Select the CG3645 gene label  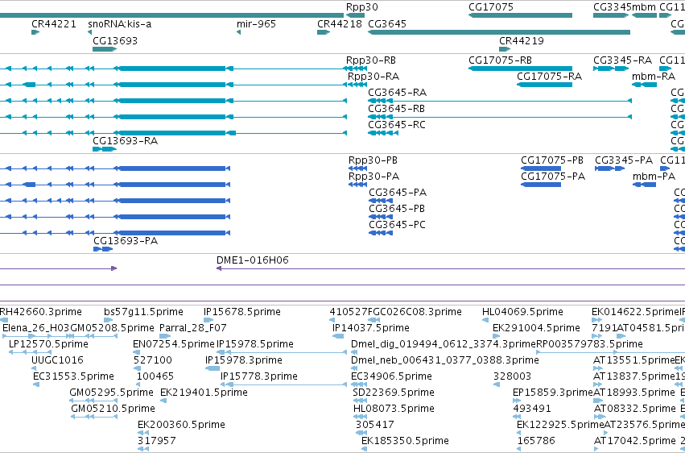pyautogui.click(x=387, y=24)
